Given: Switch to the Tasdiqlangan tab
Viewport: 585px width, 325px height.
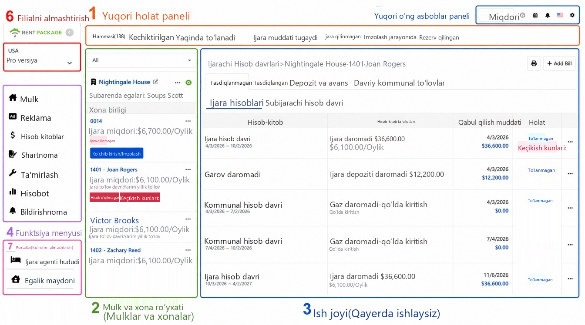Looking at the screenshot, I should tap(271, 83).
